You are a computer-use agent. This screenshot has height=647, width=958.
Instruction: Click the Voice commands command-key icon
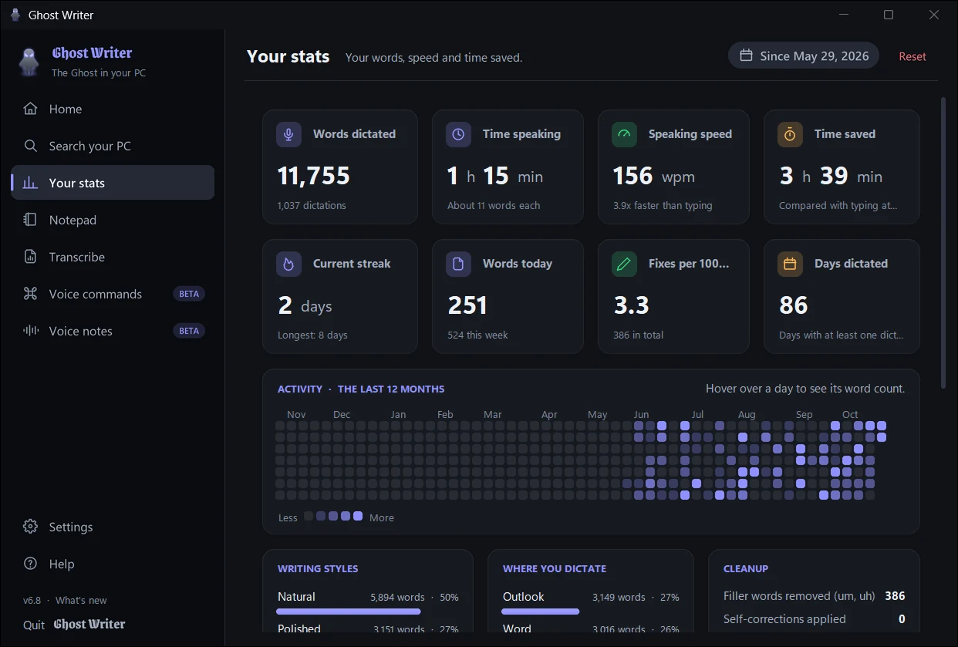(30, 294)
